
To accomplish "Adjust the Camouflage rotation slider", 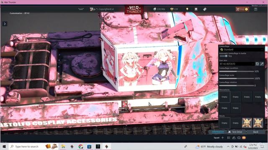I will [237, 85].
